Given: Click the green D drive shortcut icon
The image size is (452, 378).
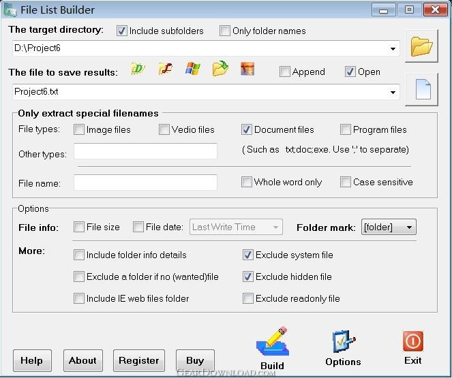Looking at the screenshot, I should 138,69.
